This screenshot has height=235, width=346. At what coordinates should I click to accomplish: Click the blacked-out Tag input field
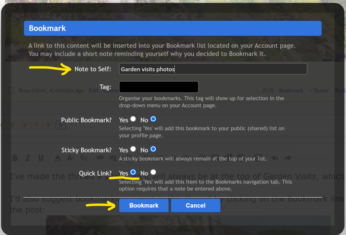158,87
